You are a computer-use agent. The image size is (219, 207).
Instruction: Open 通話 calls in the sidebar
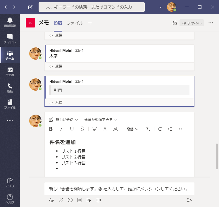coord(10,88)
